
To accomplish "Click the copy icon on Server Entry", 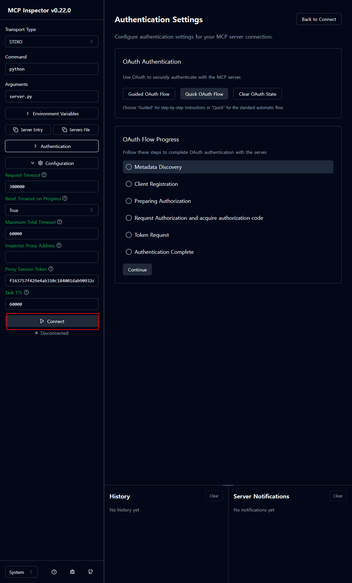I will click(16, 130).
